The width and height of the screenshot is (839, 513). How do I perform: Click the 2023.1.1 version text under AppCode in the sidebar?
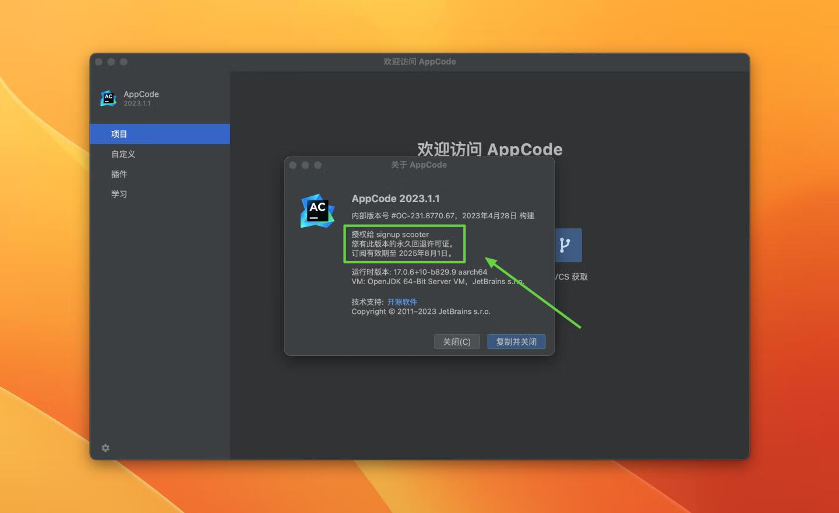137,104
